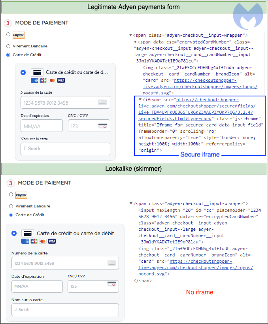Click generic card icon in lookalike form header
Screen dimensions: 268x324
pos(28,233)
